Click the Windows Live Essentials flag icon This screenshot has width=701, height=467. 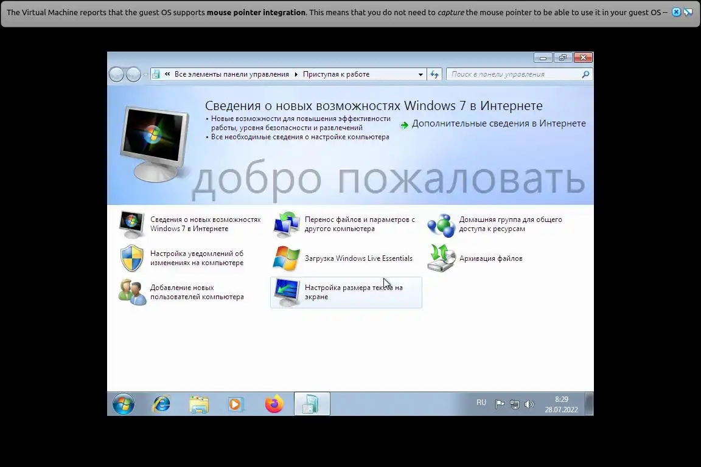tap(286, 258)
